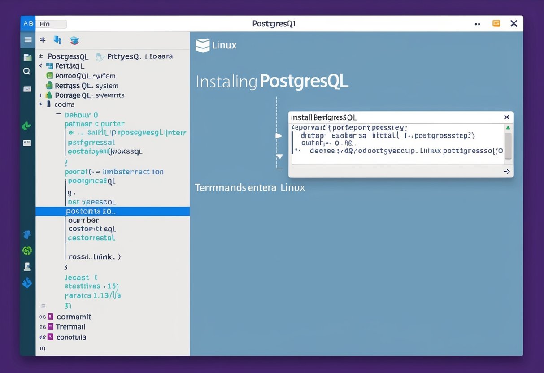Select the person icon in the lower sidebar
The width and height of the screenshot is (544, 373).
coord(28,266)
